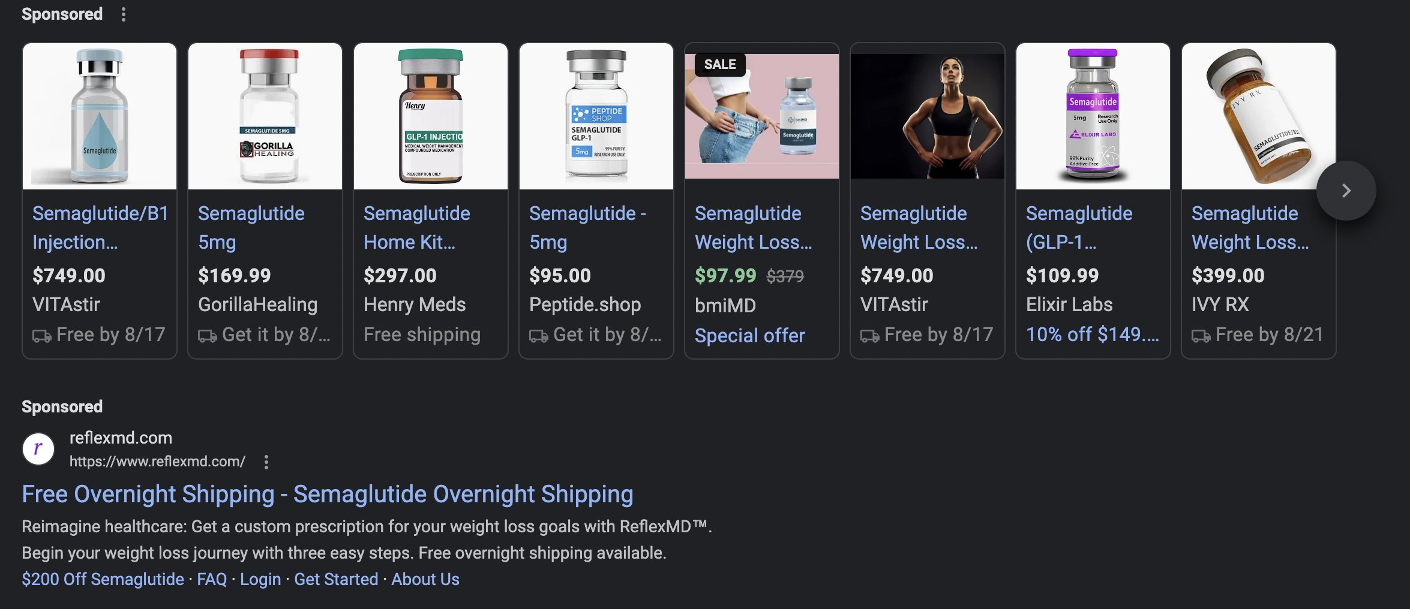Click the Gorilla Healing vial image
Image resolution: width=1410 pixels, height=609 pixels.
point(265,116)
